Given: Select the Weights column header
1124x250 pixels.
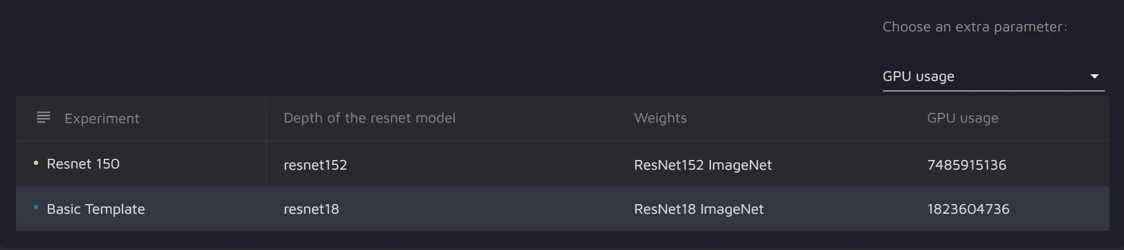Looking at the screenshot, I should pyautogui.click(x=660, y=118).
